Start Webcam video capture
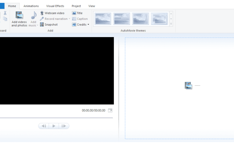 (x=52, y=13)
